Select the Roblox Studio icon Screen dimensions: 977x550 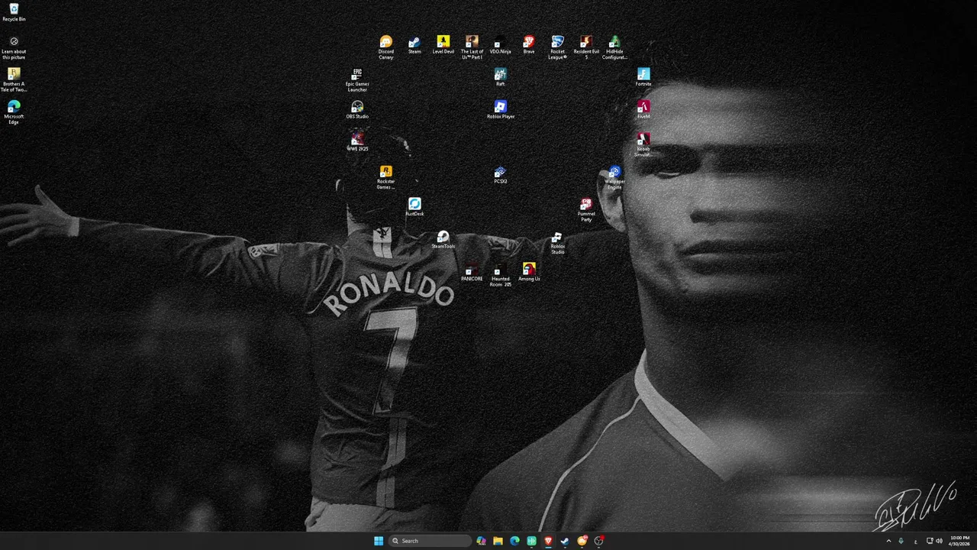558,243
